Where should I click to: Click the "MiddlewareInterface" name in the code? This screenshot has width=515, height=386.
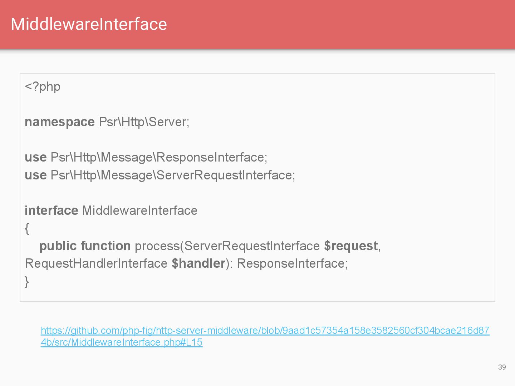coord(139,211)
